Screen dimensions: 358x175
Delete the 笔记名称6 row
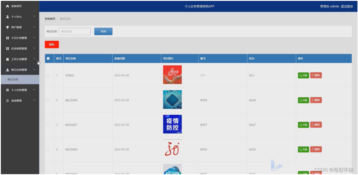tap(316, 149)
